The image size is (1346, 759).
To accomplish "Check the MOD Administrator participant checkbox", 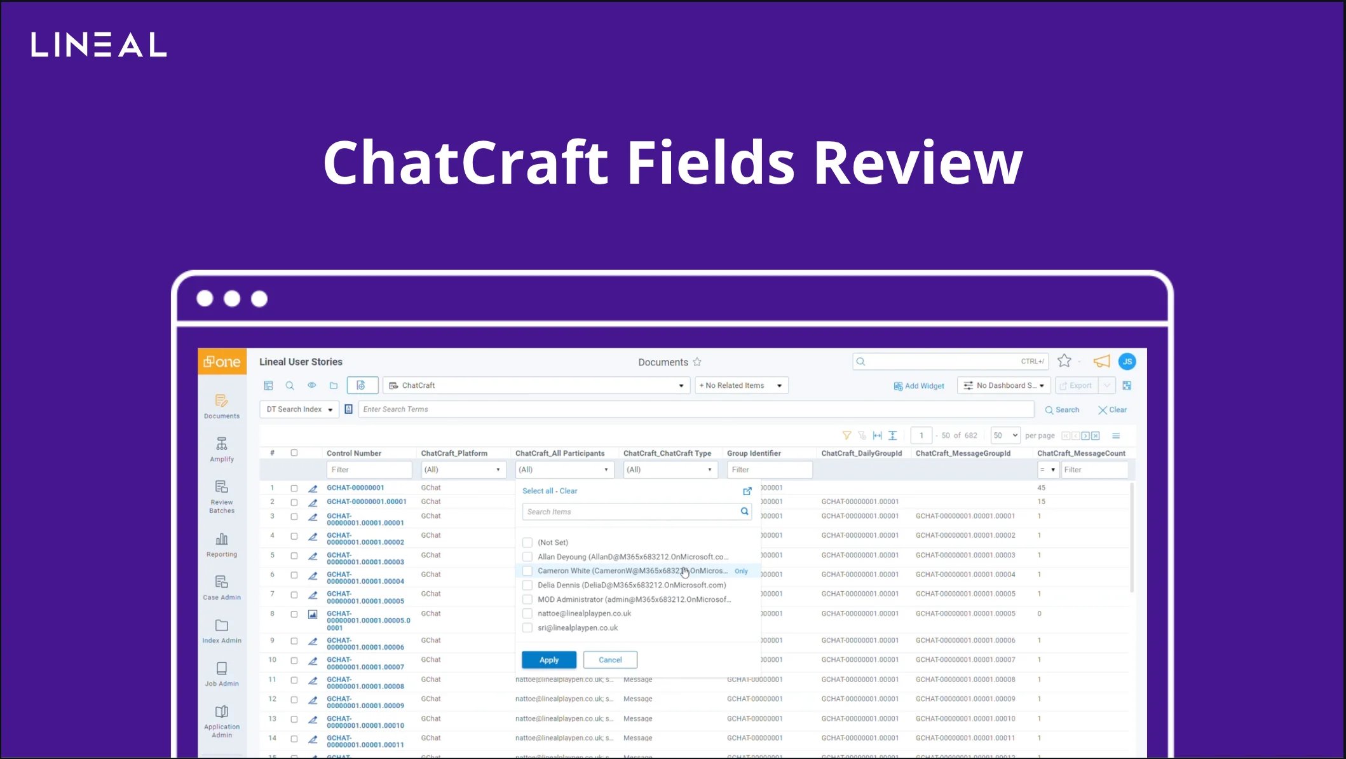I will click(x=527, y=599).
